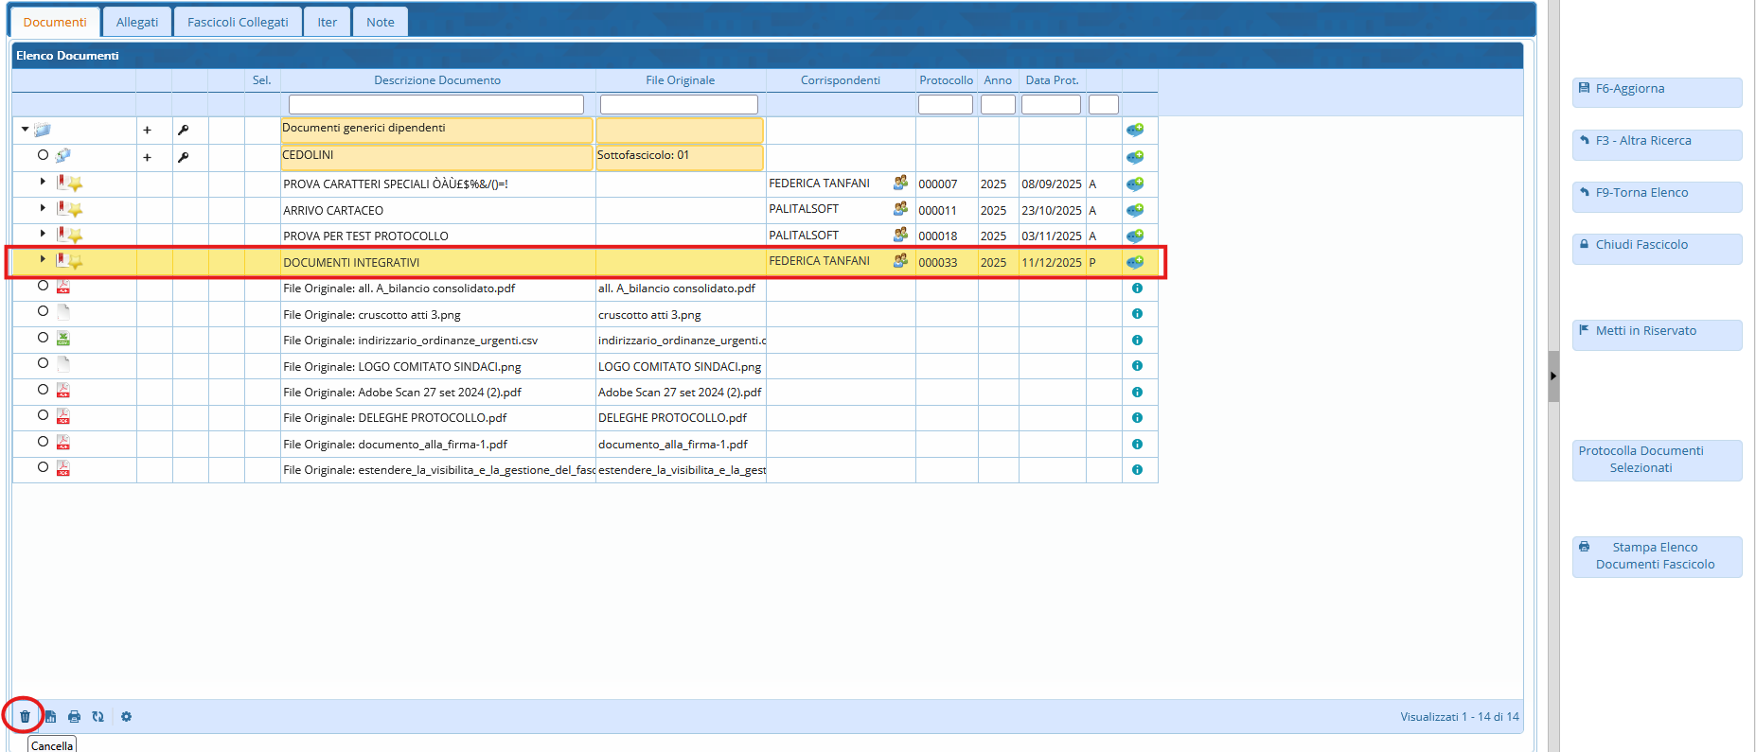Click the chart export icon in bottom toolbar
The height and width of the screenshot is (752, 1756).
[50, 717]
